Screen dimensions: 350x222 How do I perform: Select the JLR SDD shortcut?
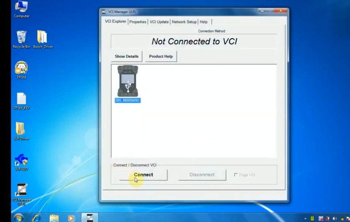pos(22,162)
